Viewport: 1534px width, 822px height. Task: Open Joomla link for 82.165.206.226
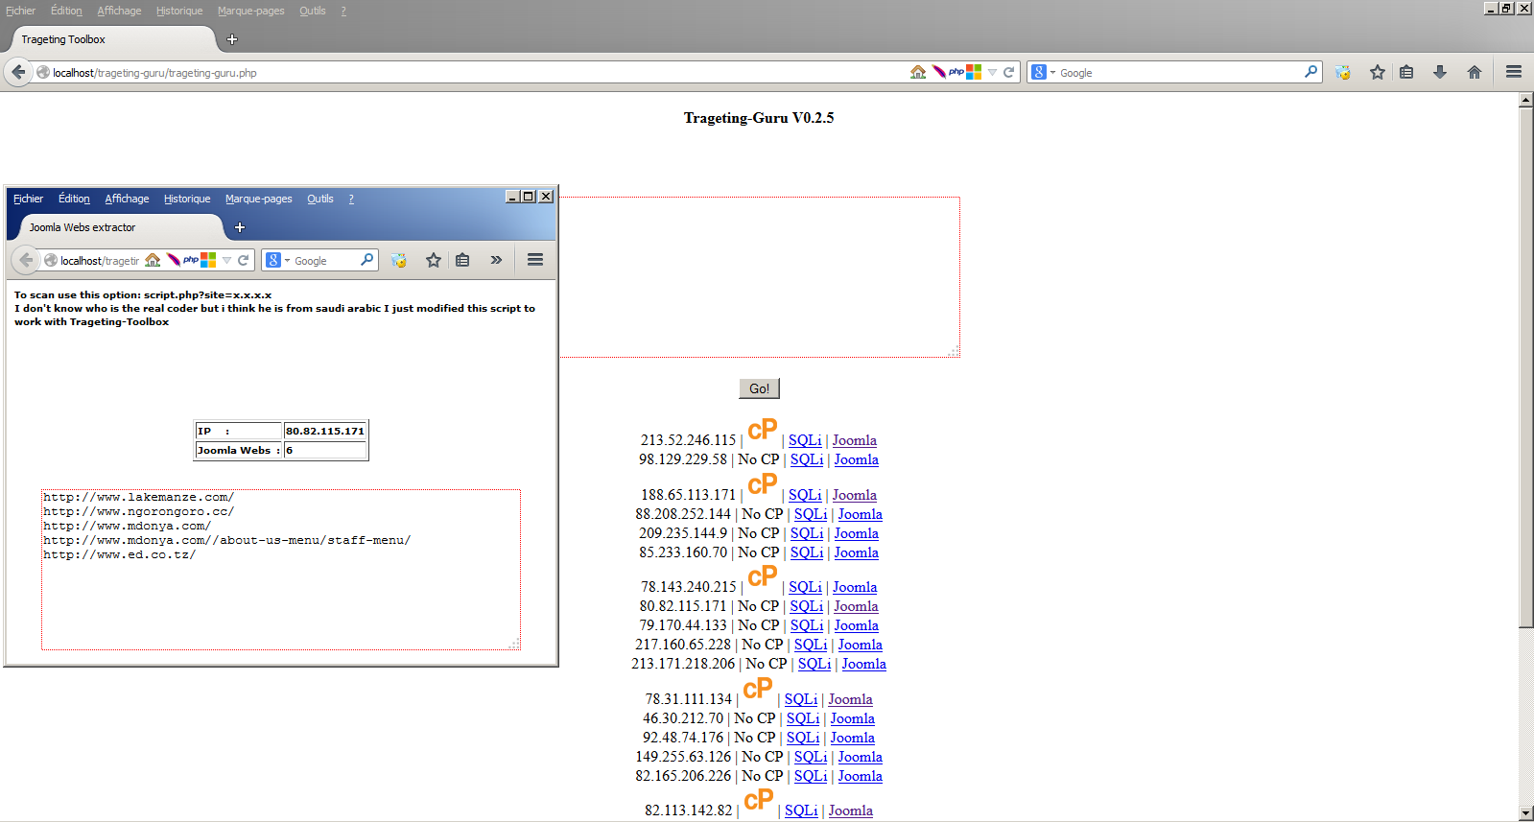pyautogui.click(x=860, y=776)
